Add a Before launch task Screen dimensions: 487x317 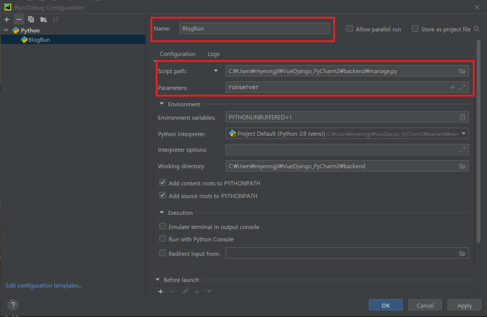pos(161,292)
